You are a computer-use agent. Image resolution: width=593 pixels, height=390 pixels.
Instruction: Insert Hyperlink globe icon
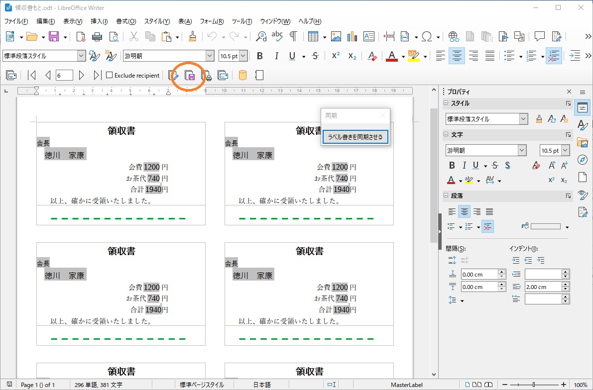click(x=454, y=37)
